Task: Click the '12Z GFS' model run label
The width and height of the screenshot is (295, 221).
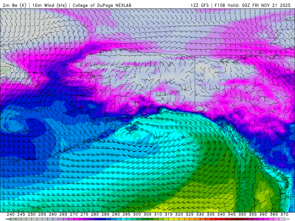Action: (199, 5)
